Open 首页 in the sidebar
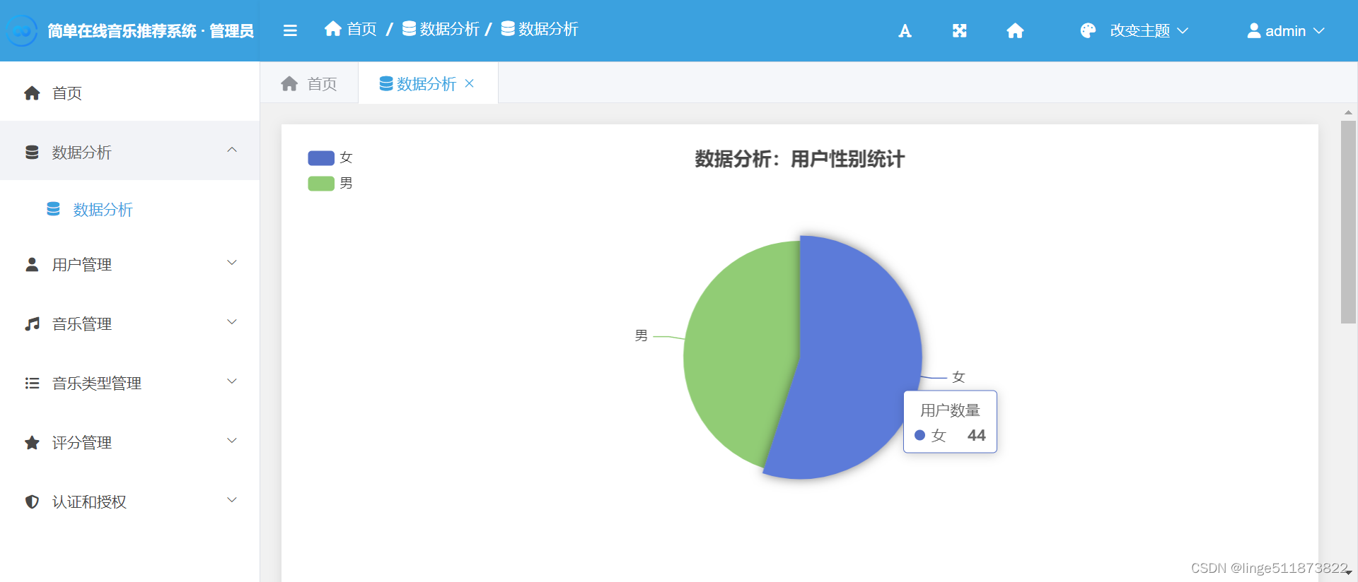 (130, 93)
